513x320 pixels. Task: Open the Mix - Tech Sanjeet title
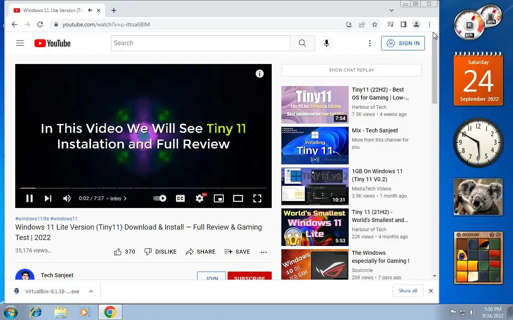coord(375,130)
